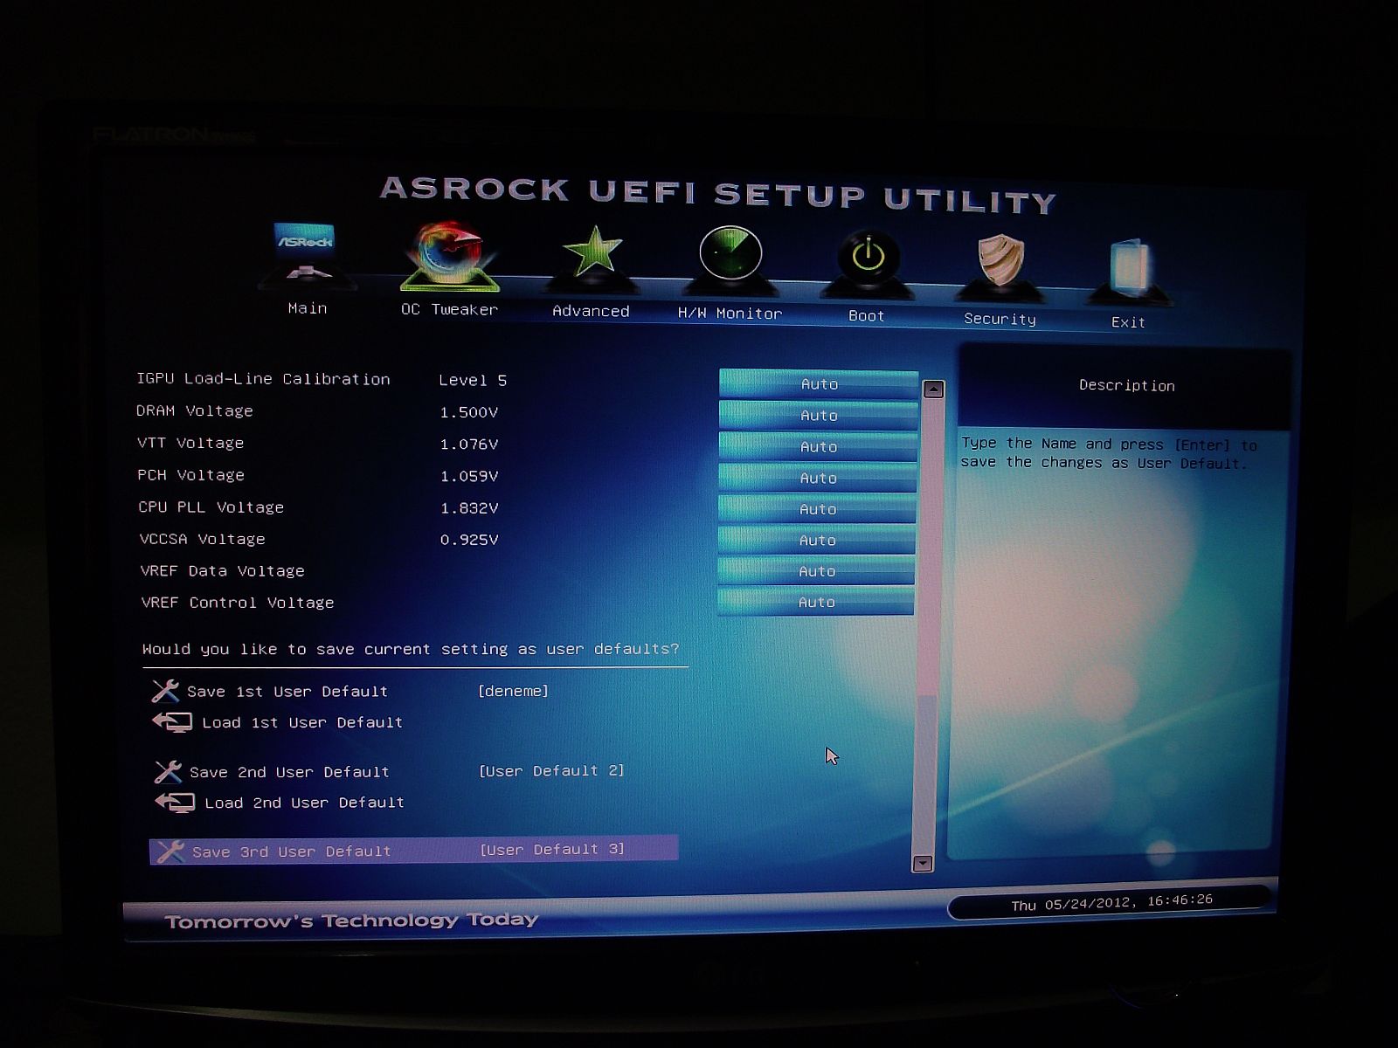Open Auto selector for VCCSA Voltage
Screen dimensions: 1398x1048
pyautogui.click(x=817, y=540)
